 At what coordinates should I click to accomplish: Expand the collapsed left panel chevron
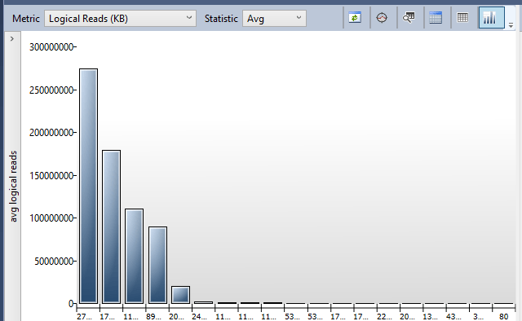[12, 39]
